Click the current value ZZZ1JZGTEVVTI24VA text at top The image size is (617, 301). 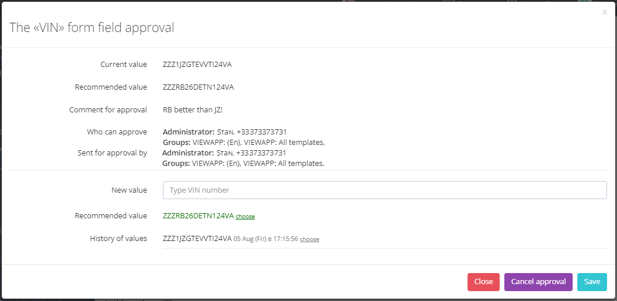[x=197, y=65]
